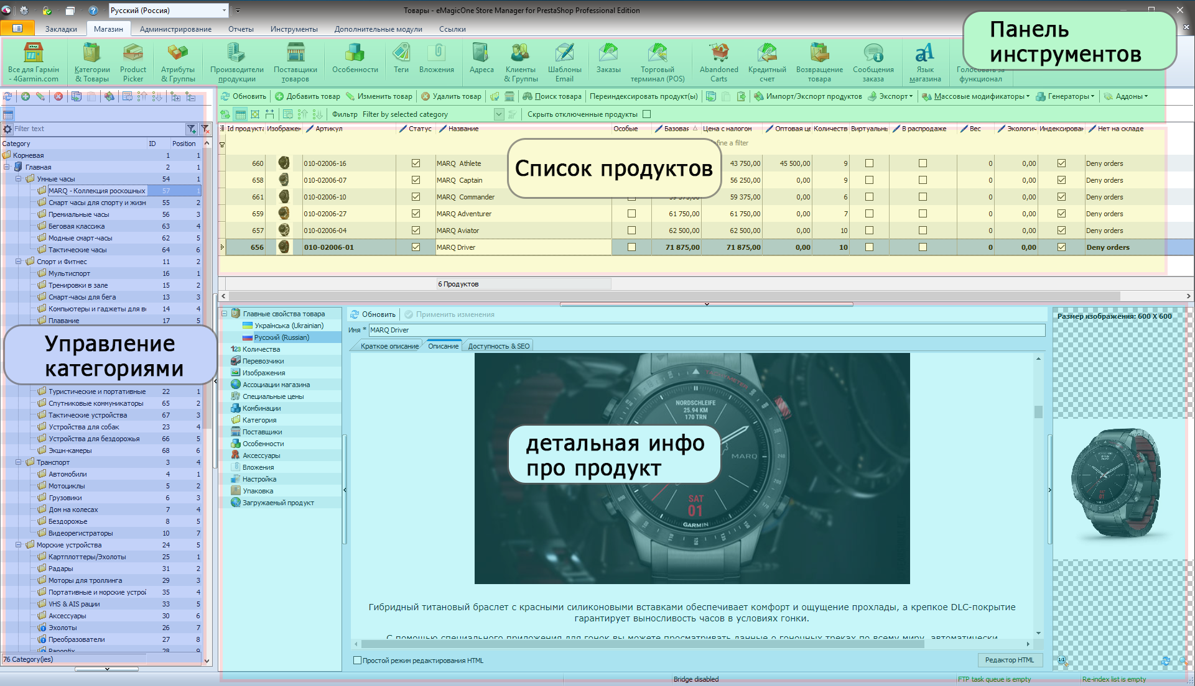The height and width of the screenshot is (686, 1195).
Task: Open Abandoned Carts
Action: click(719, 62)
